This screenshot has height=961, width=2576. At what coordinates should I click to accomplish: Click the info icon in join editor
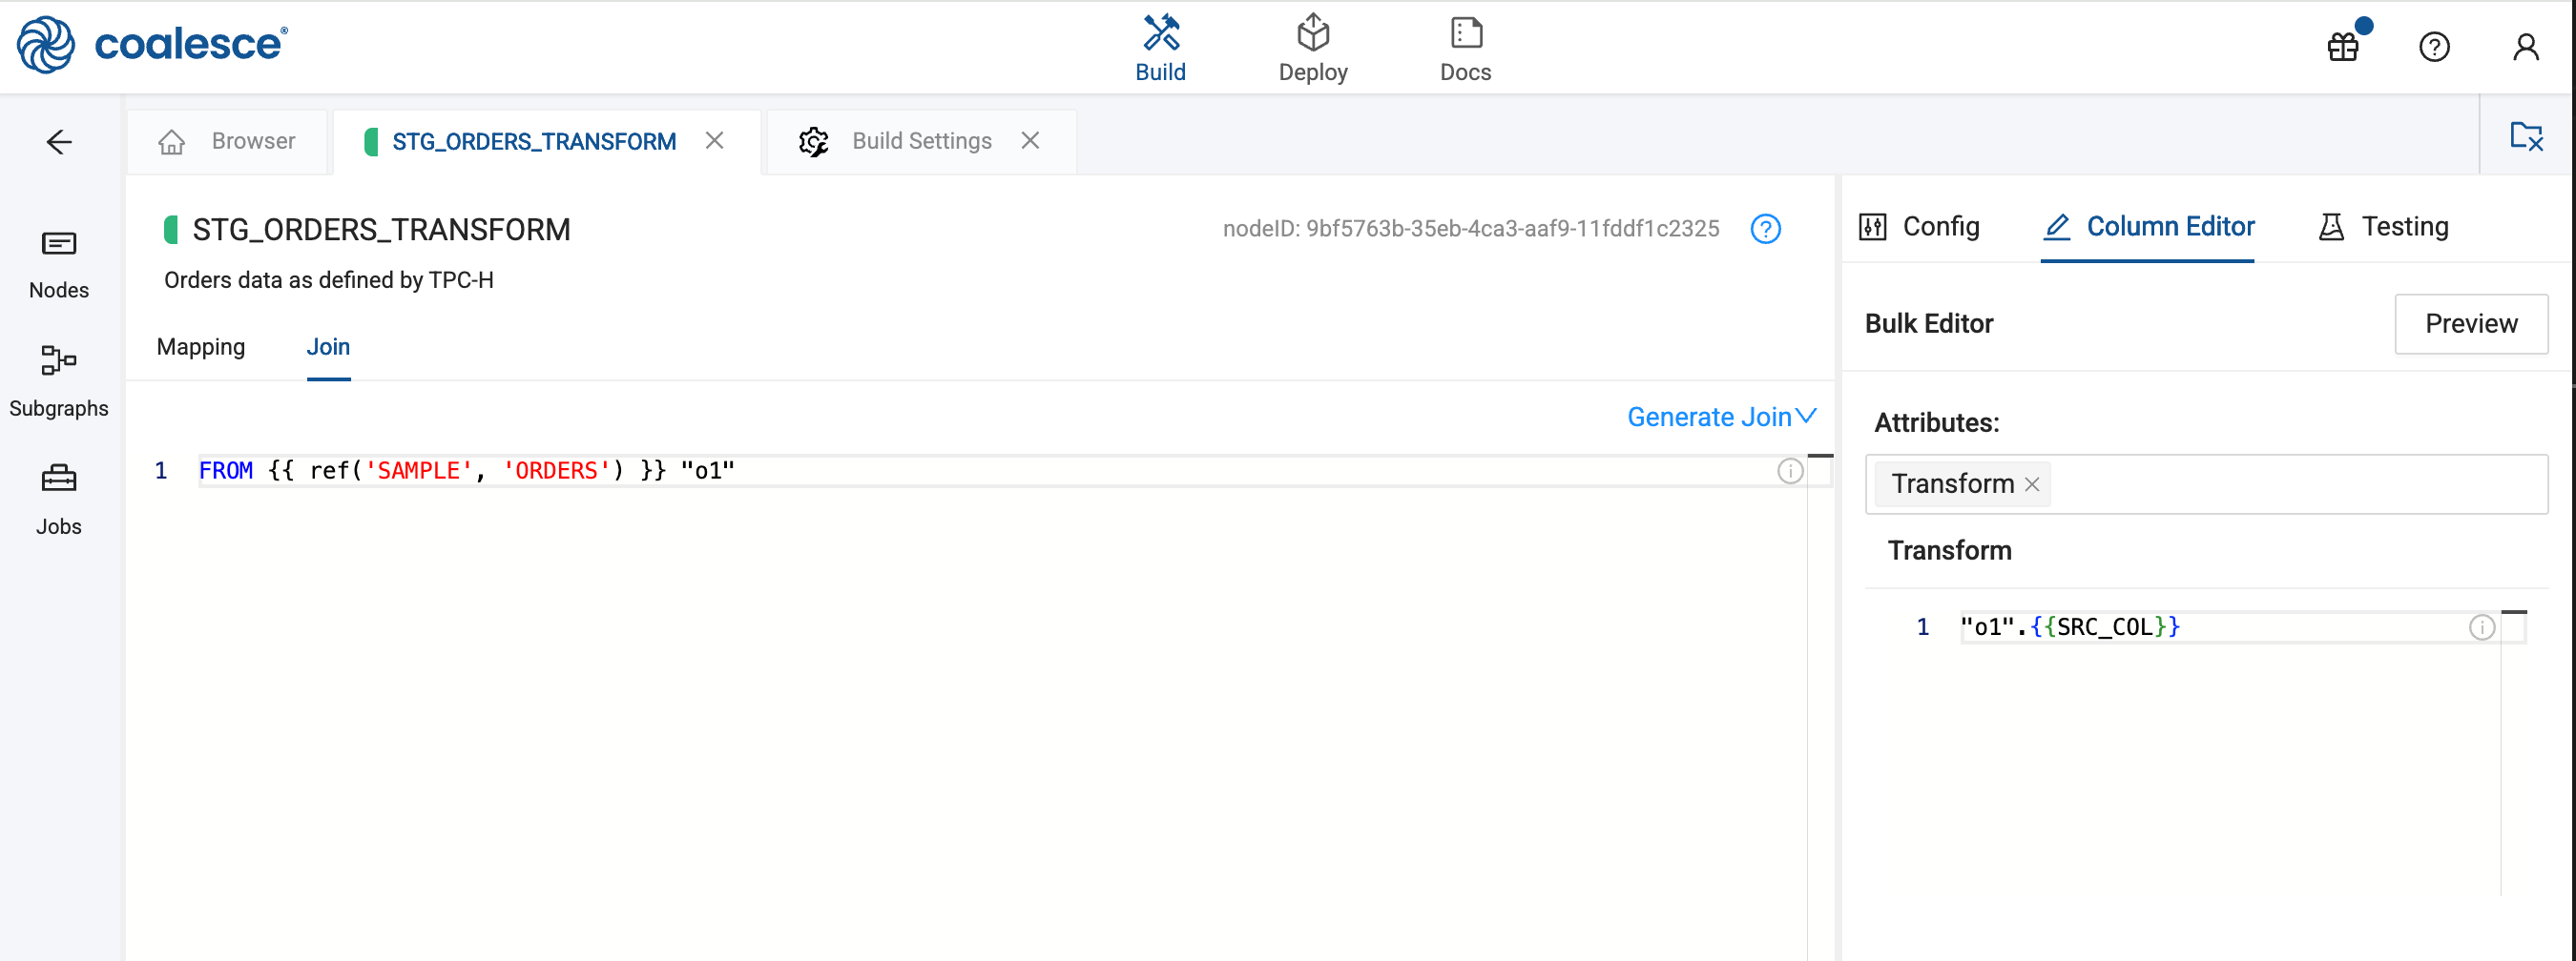click(1790, 471)
